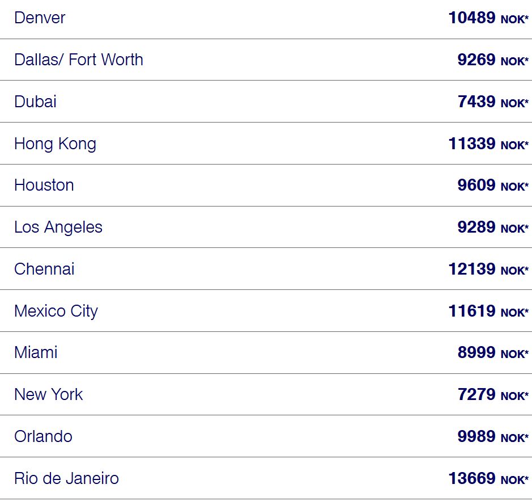Select the Chennai destination
Screen dimensions: 532x501
point(266,269)
